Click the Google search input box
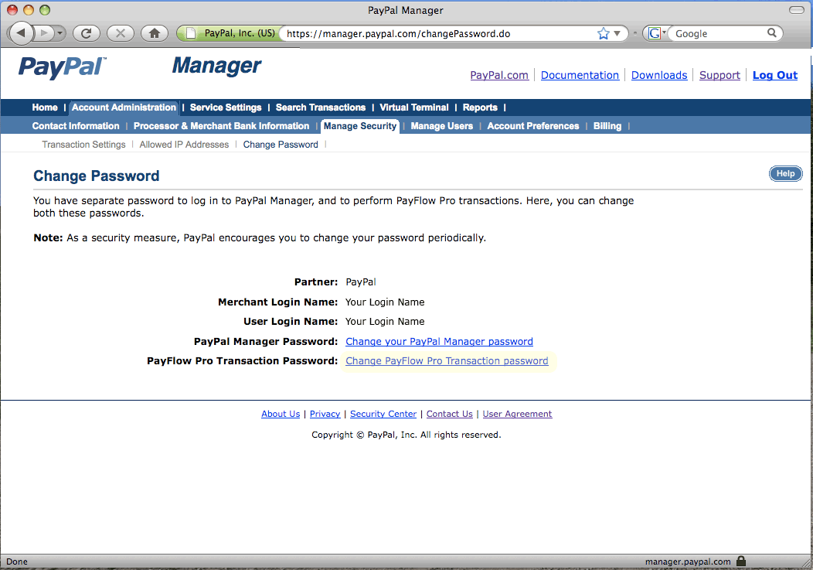Viewport: 813px width, 570px height. click(718, 34)
